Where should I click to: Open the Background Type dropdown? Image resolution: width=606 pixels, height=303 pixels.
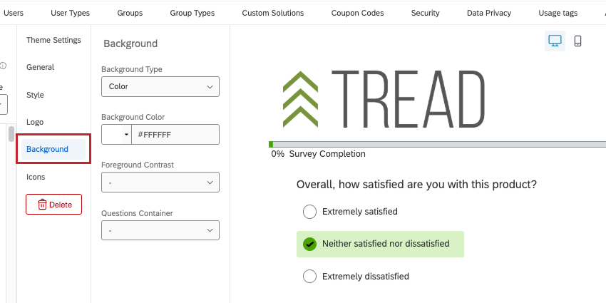click(x=160, y=86)
